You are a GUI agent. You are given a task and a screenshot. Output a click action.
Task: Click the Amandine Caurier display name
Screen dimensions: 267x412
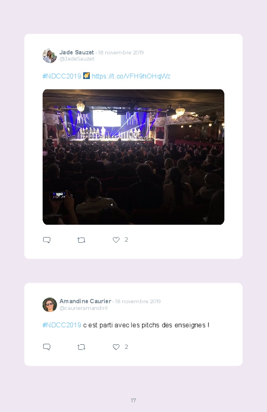(x=85, y=301)
